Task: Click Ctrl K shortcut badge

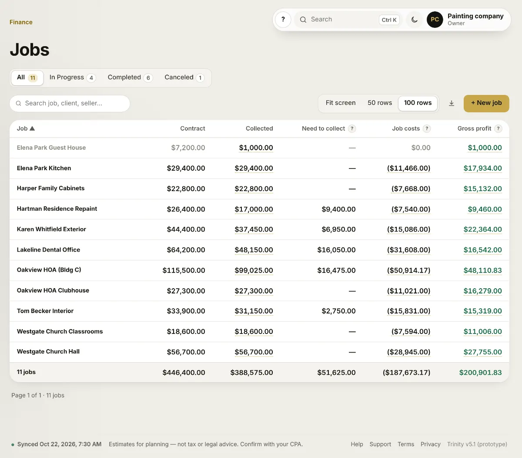Action: tap(389, 20)
